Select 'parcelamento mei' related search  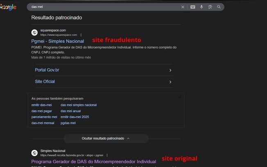pos(44,117)
